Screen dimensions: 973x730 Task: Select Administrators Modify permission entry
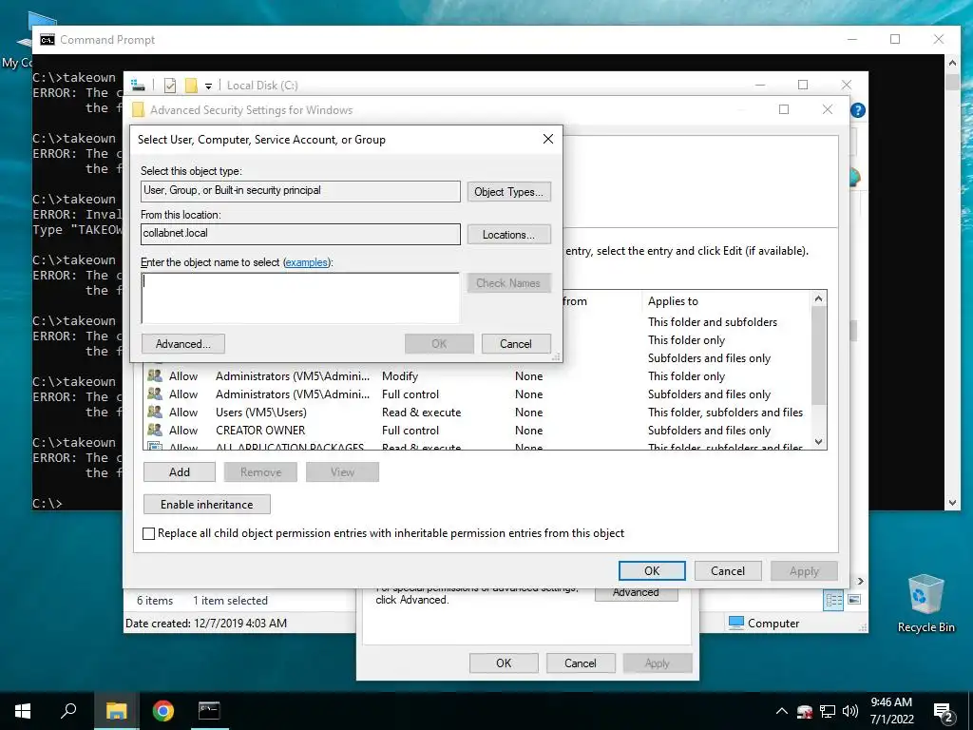pos(477,376)
